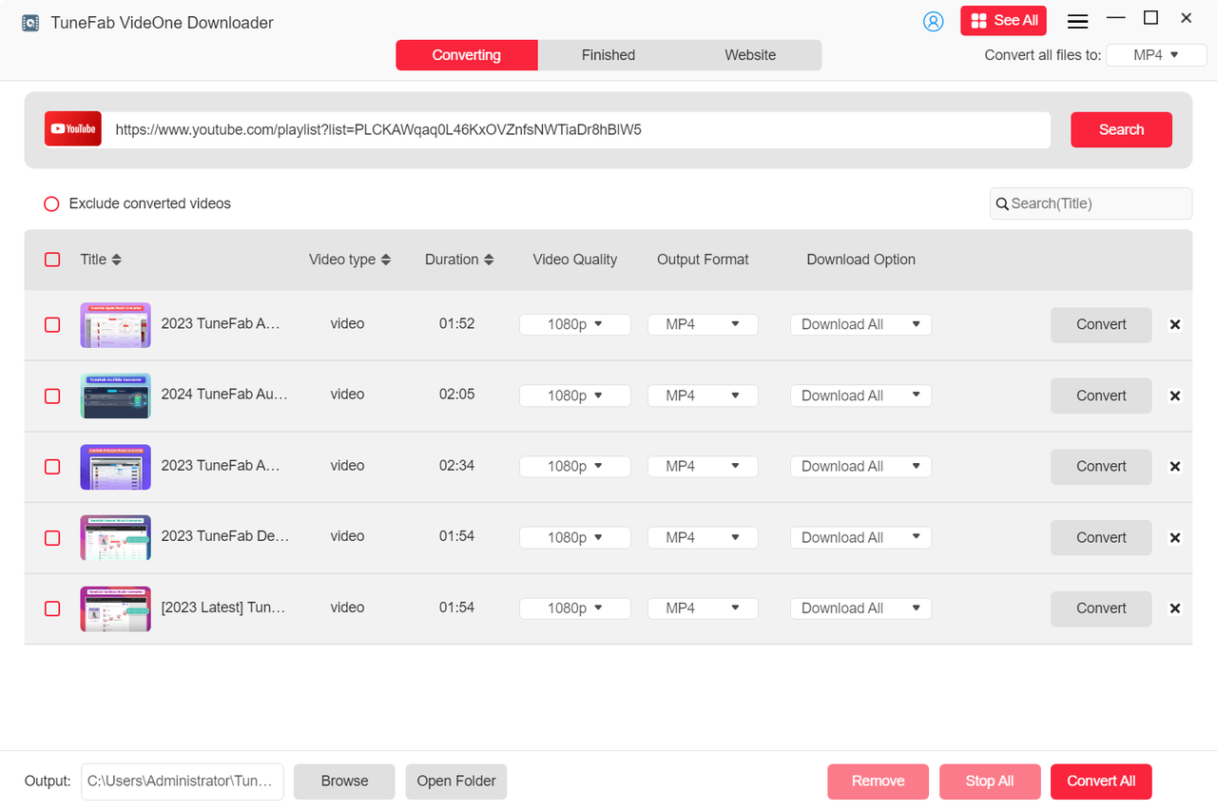The height and width of the screenshot is (811, 1217).
Task: Toggle the Exclude converted videos option
Action: pos(51,203)
